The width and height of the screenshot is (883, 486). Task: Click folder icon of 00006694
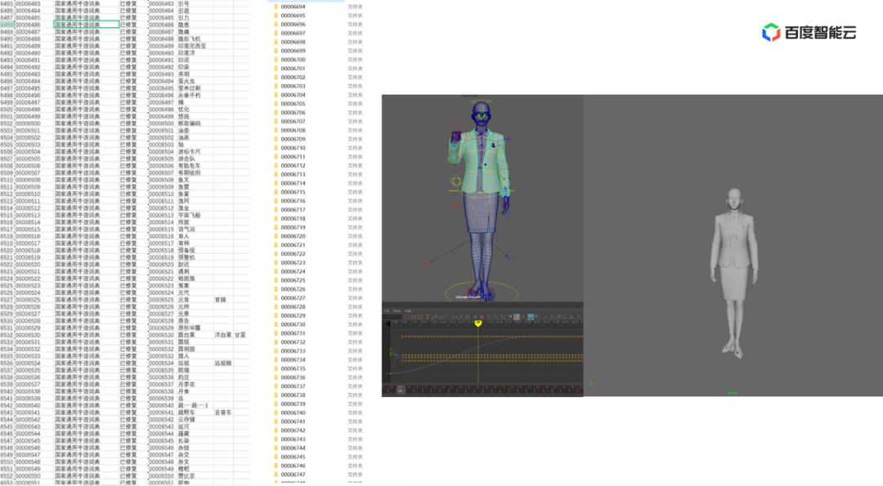click(276, 7)
